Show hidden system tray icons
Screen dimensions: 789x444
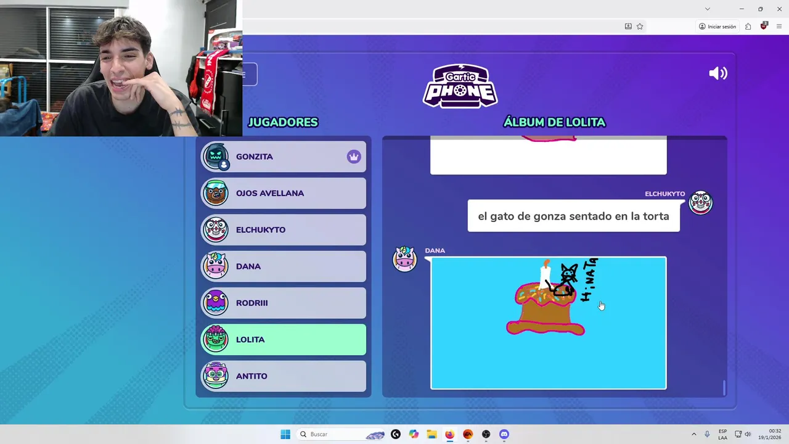(x=693, y=434)
